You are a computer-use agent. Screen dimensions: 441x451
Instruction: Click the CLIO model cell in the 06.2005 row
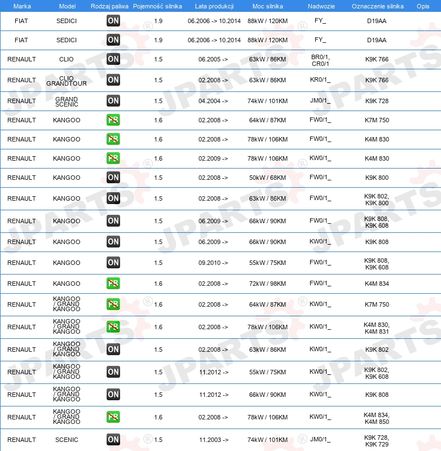click(67, 59)
